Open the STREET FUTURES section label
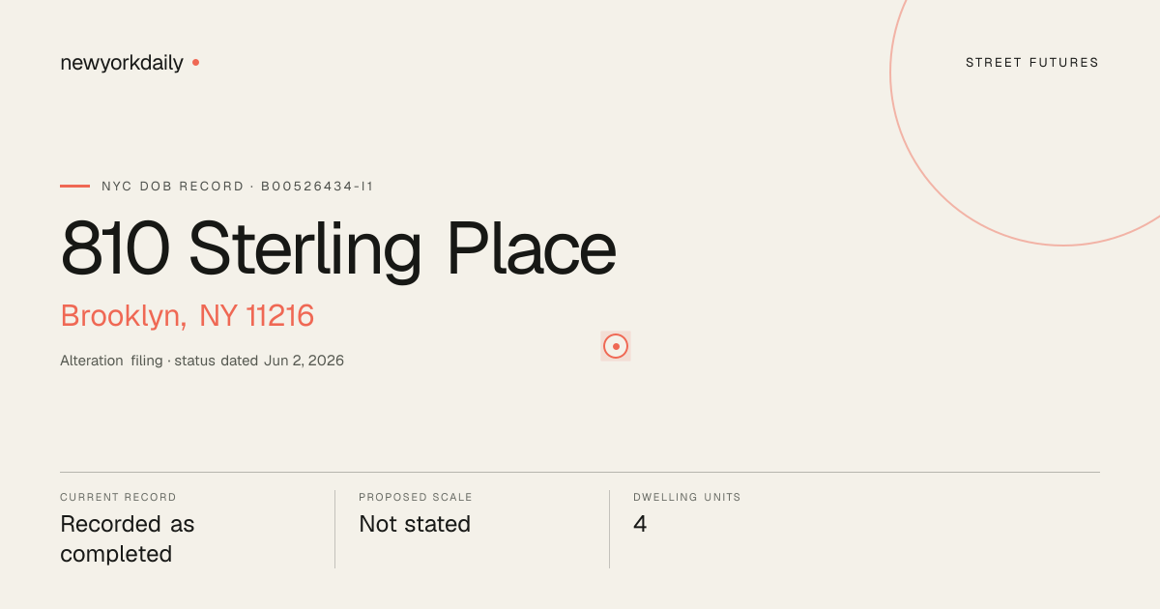 coord(1032,63)
